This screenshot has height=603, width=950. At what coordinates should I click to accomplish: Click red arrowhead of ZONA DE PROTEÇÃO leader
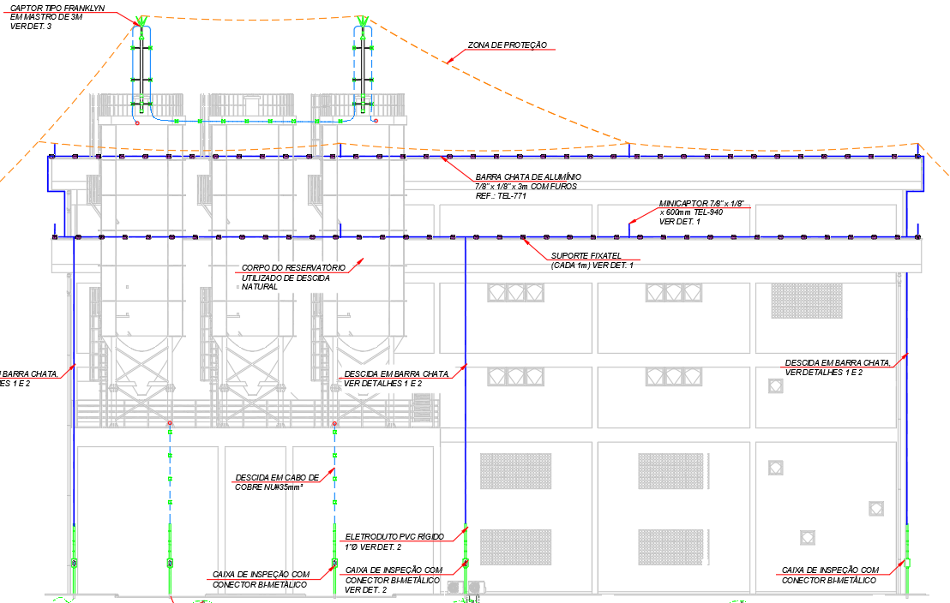451,60
